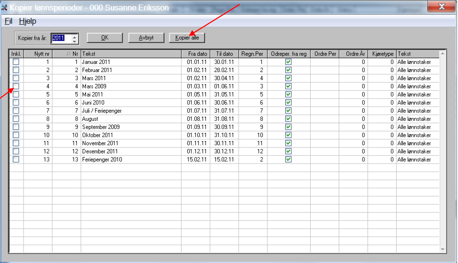Click the 'Juni 2010' text cell

(x=131, y=102)
